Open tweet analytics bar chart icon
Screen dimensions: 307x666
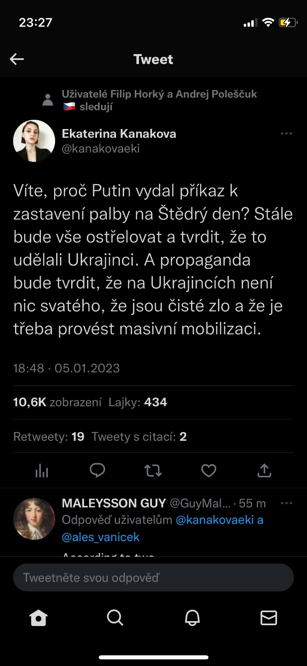42,471
